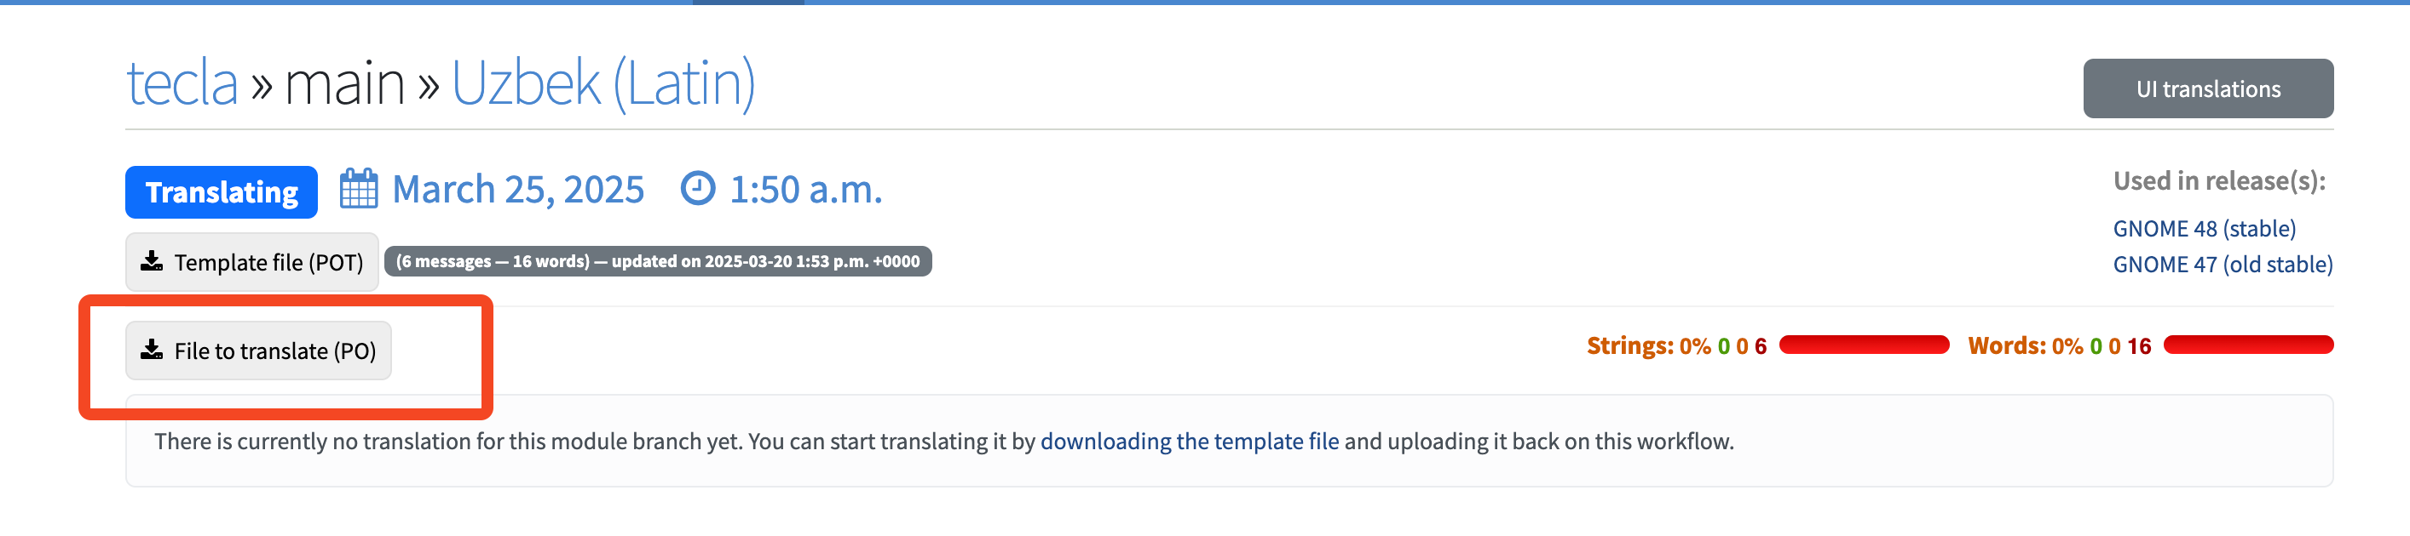Click the 'Strings: 0%' statistics label
Viewport: 2410px width, 536px height.
(x=1647, y=346)
